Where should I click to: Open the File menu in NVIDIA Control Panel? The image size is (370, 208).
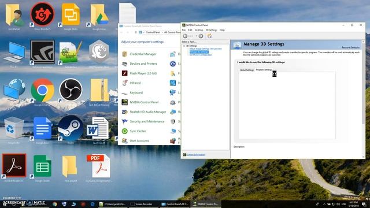pos(184,30)
